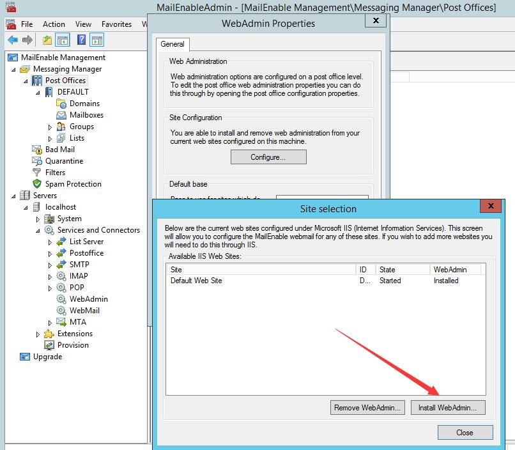Collapse the Servers node

click(x=13, y=196)
